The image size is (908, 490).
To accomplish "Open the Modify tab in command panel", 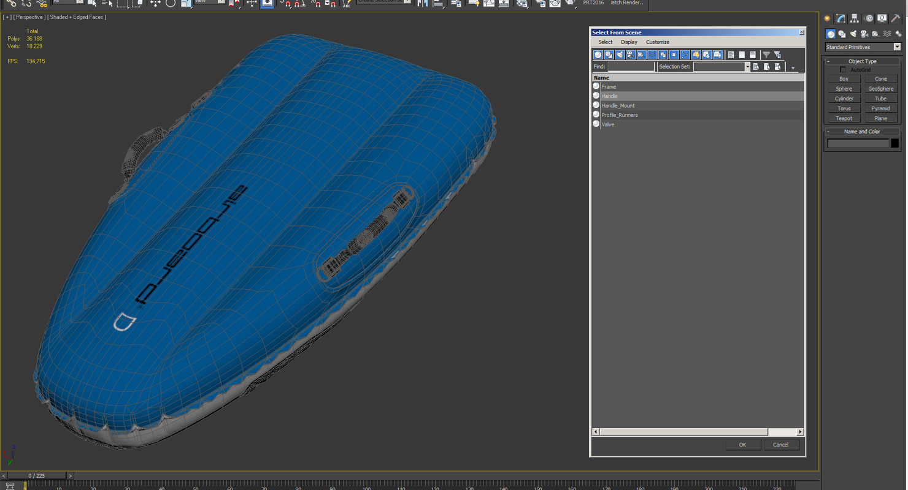I will [841, 18].
